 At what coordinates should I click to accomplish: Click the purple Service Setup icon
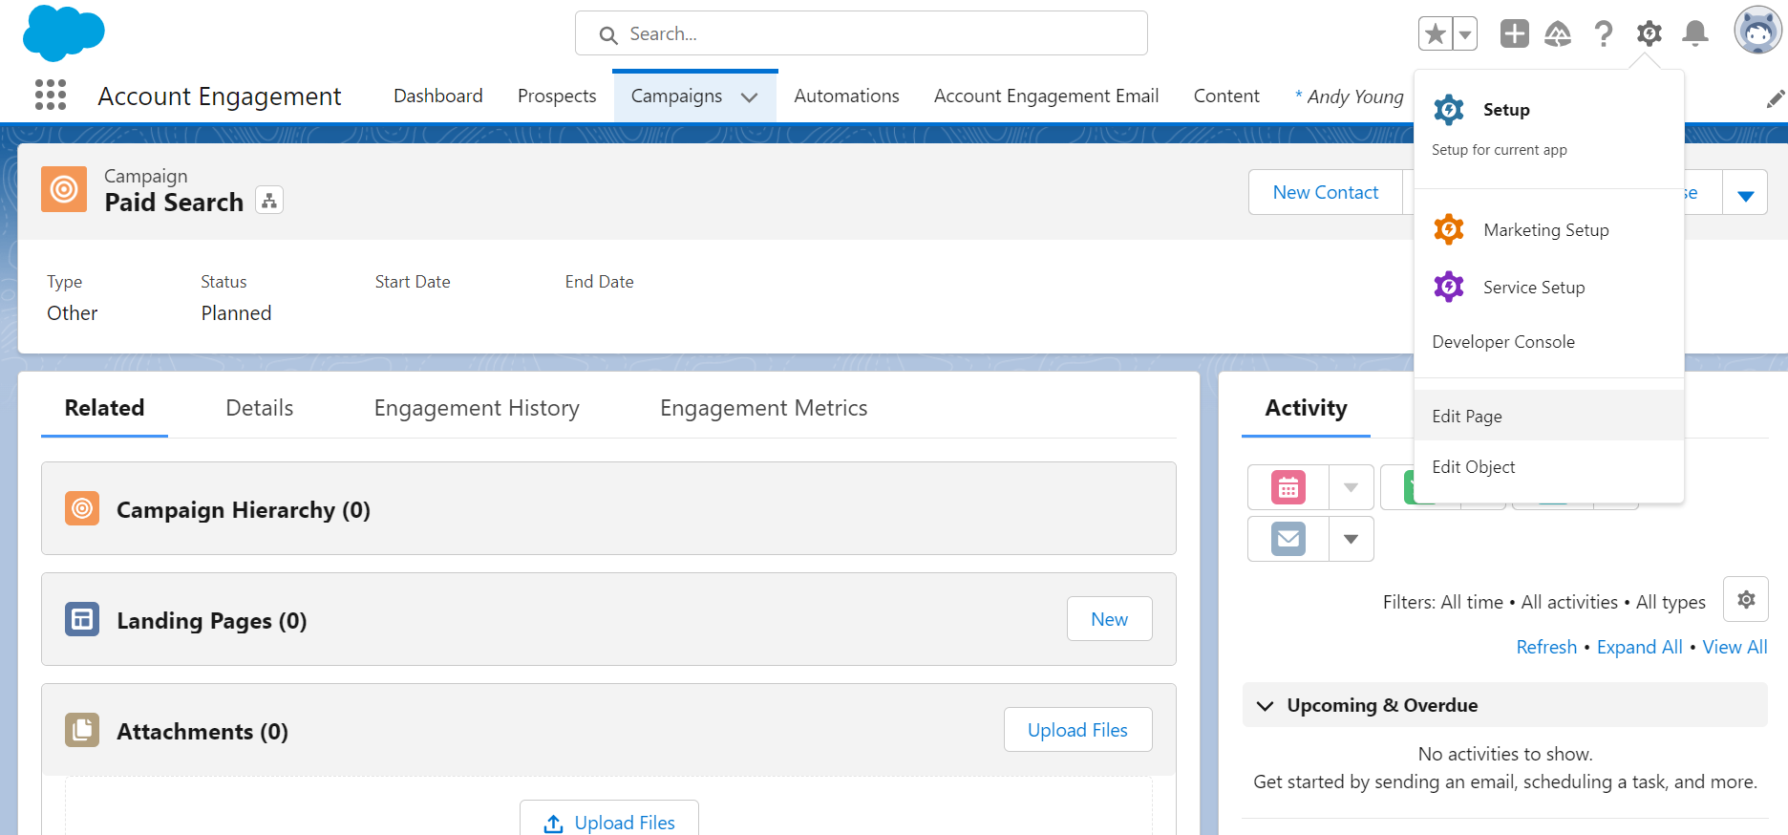1449,287
